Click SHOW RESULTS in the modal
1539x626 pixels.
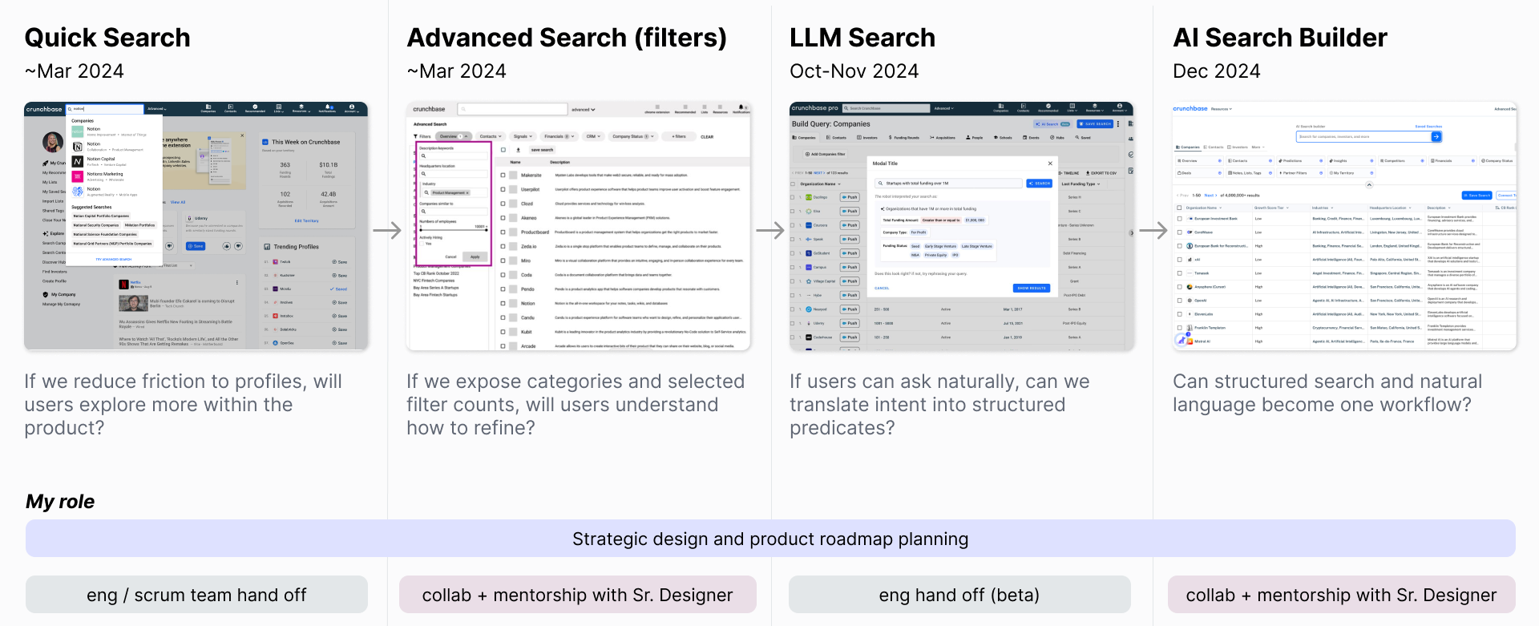(1032, 288)
